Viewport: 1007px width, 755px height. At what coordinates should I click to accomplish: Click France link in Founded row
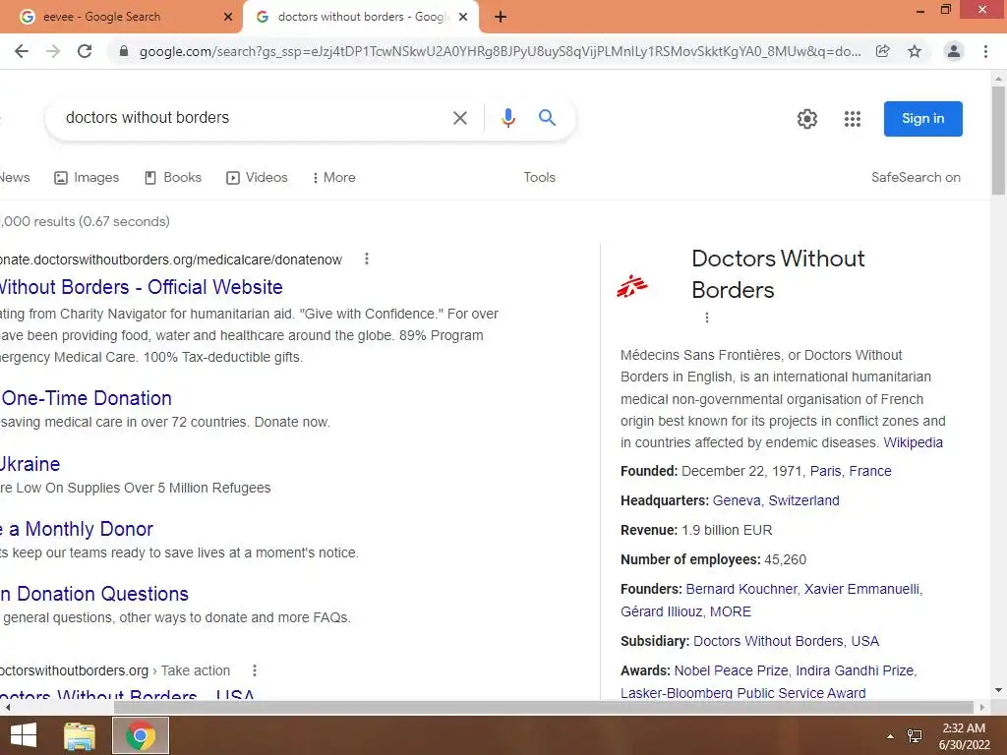(x=870, y=471)
